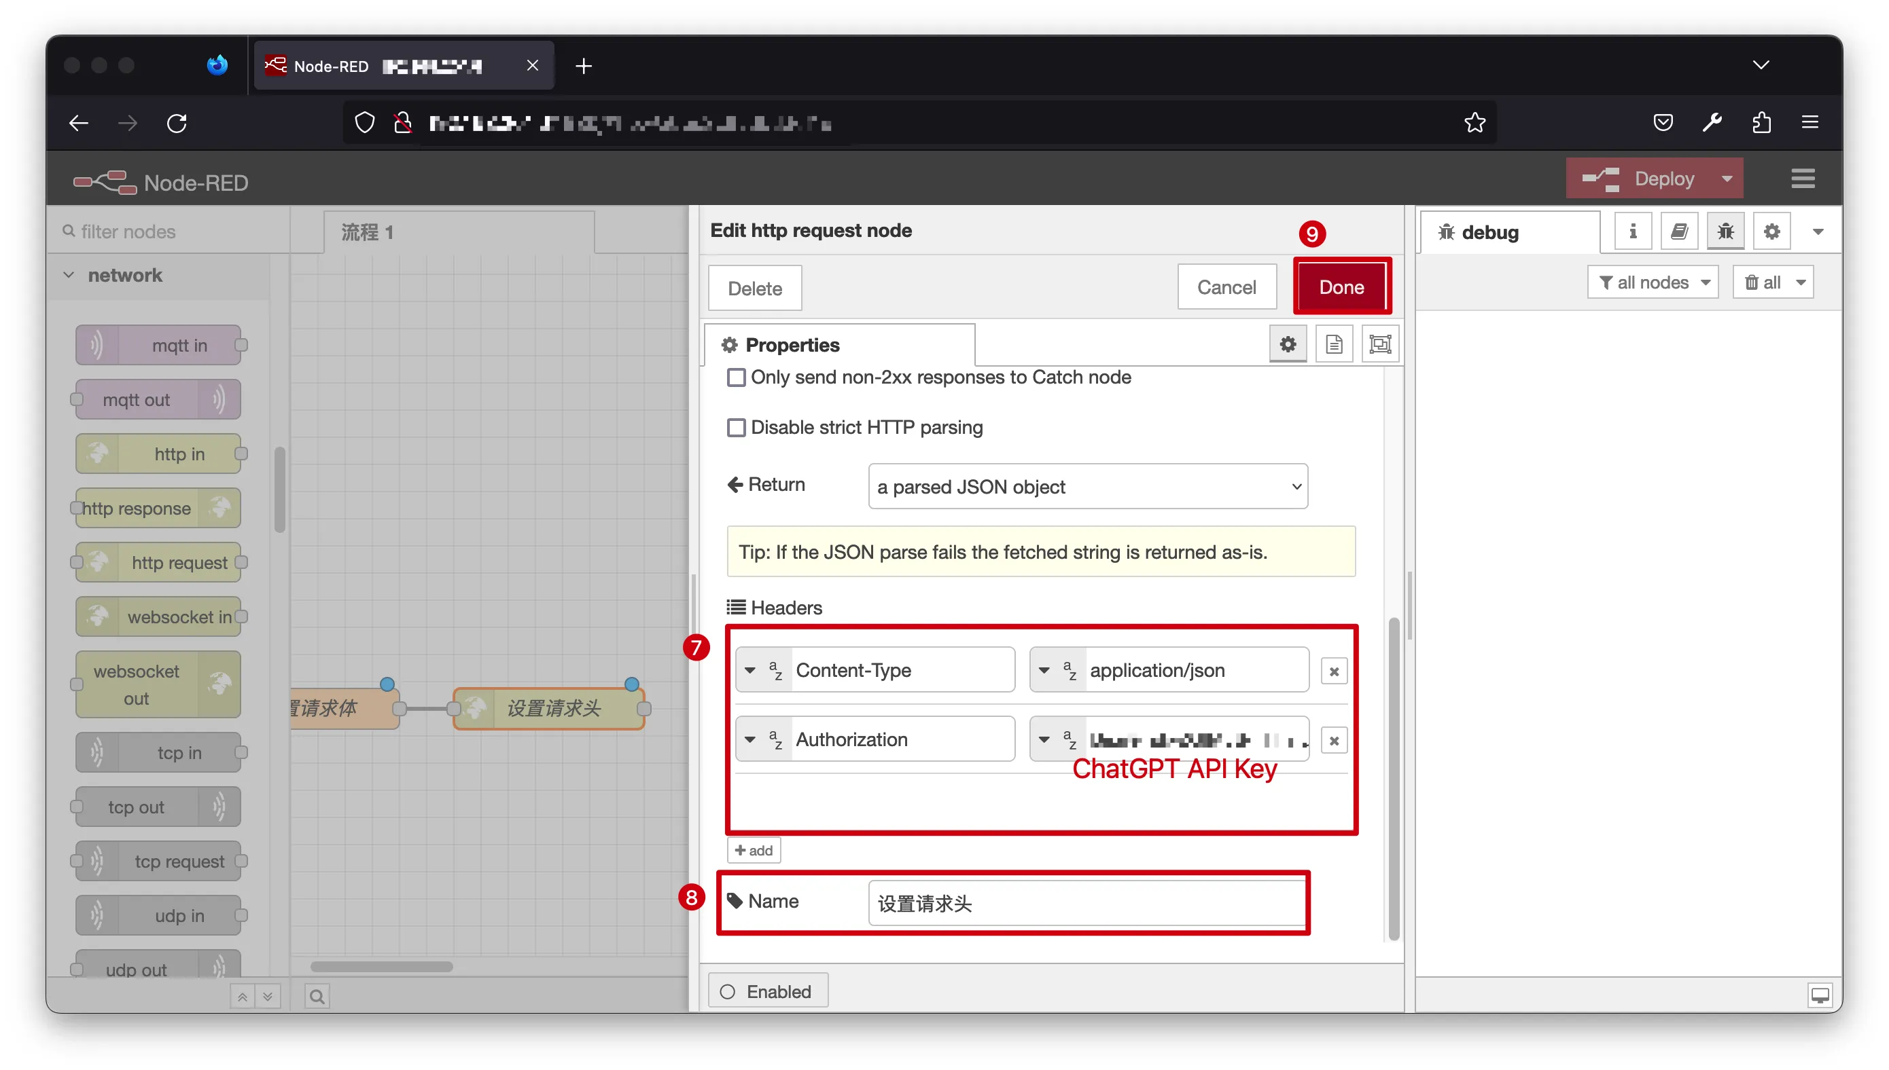Open sidebar help book icon

[1679, 232]
